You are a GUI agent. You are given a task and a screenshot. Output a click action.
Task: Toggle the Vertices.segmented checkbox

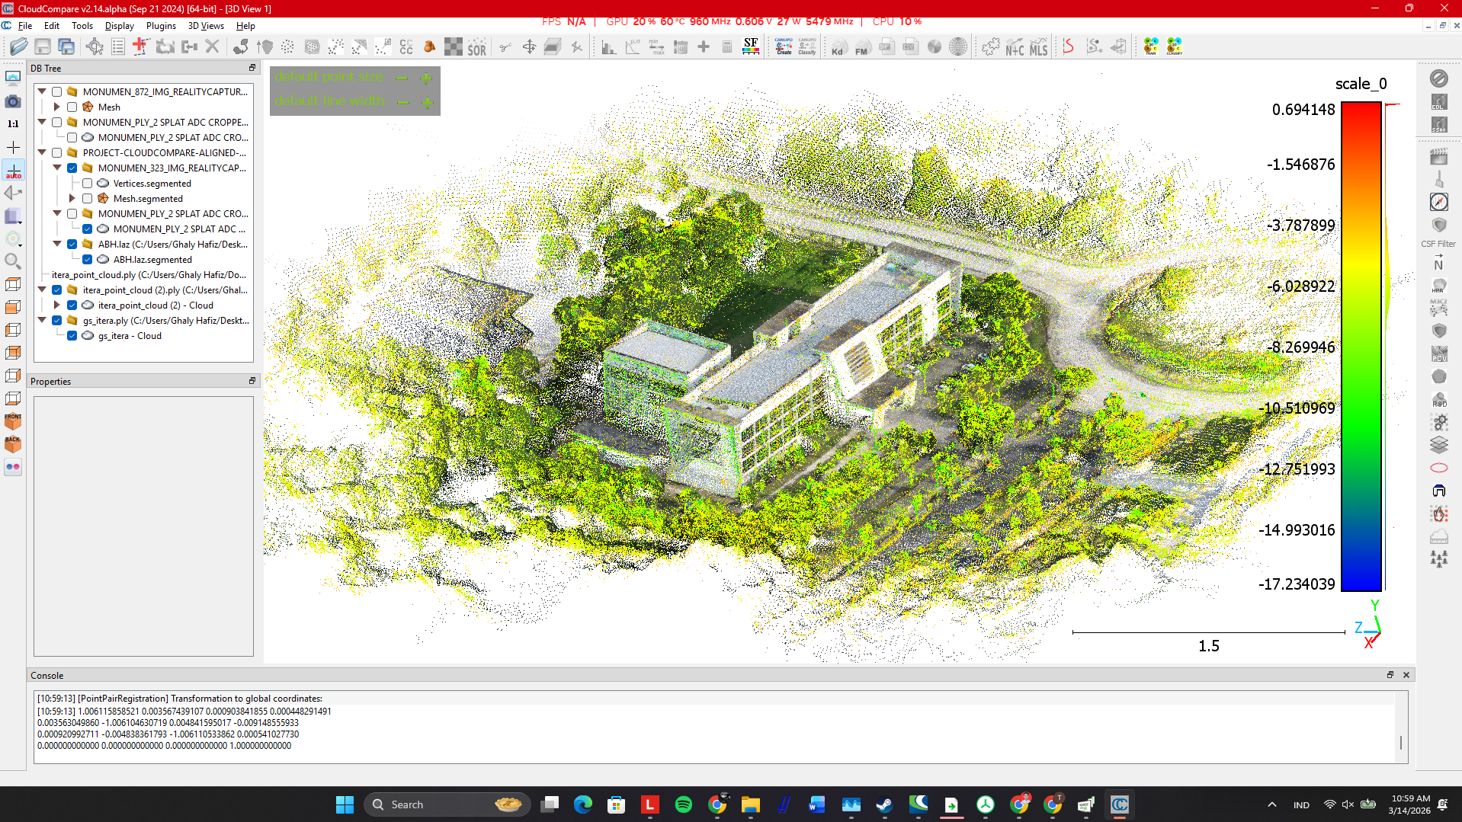click(x=88, y=184)
